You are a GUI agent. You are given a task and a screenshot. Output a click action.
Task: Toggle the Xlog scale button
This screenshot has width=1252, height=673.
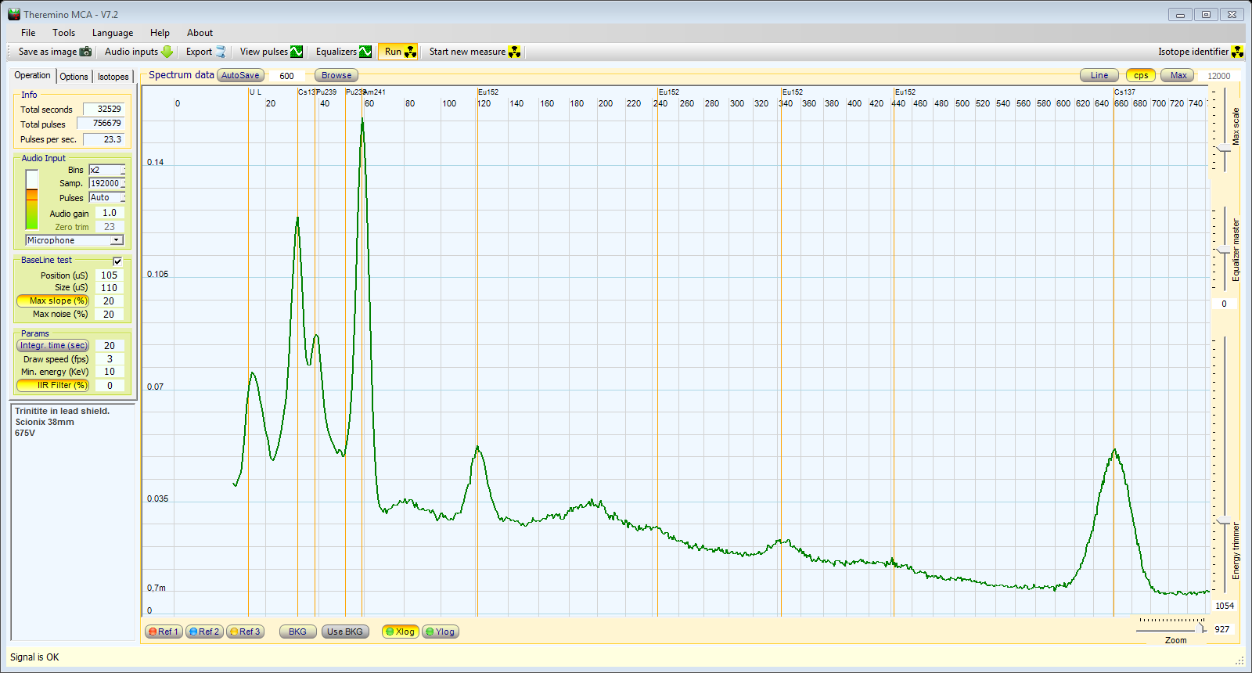(x=400, y=632)
